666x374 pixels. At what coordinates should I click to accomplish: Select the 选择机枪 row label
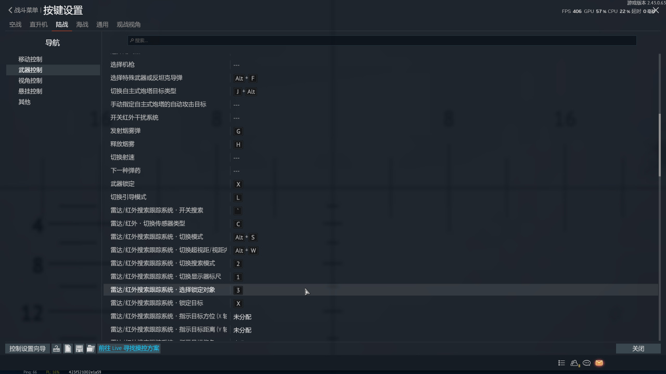click(x=122, y=64)
